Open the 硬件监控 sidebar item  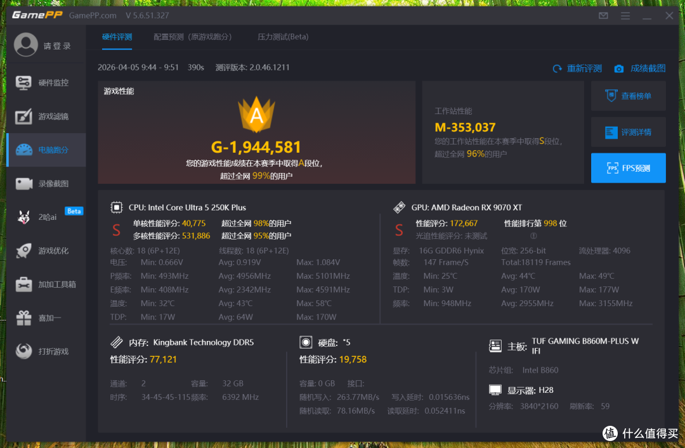46,82
